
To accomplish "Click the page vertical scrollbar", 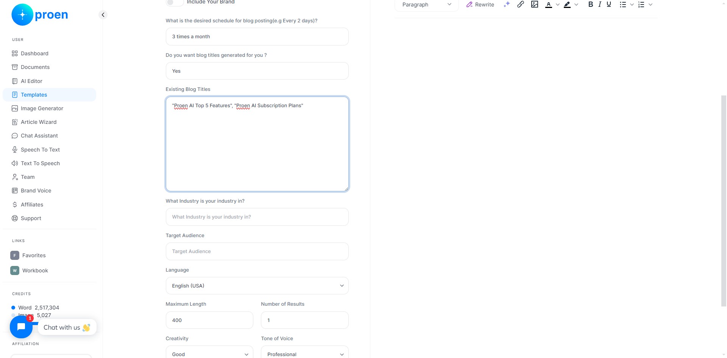I will point(724,201).
